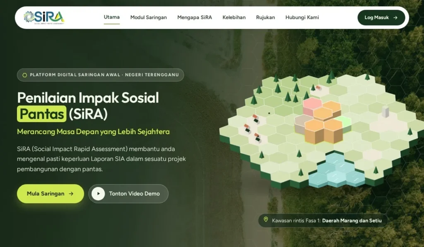Image resolution: width=424 pixels, height=247 pixels.
Task: Click the SiRA description paragraph
Action: point(101,159)
